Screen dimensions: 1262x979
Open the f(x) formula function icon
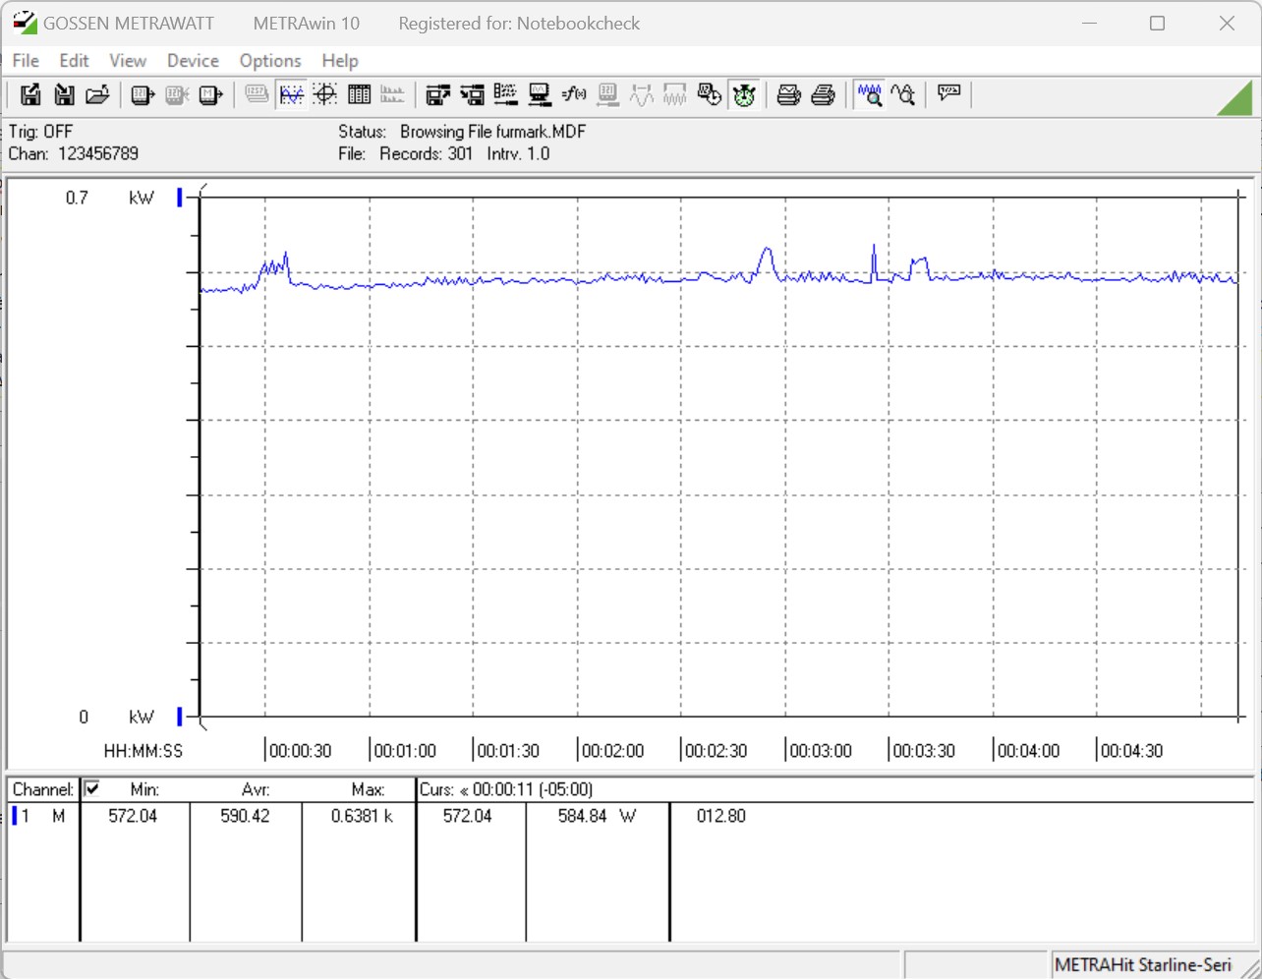(x=574, y=94)
